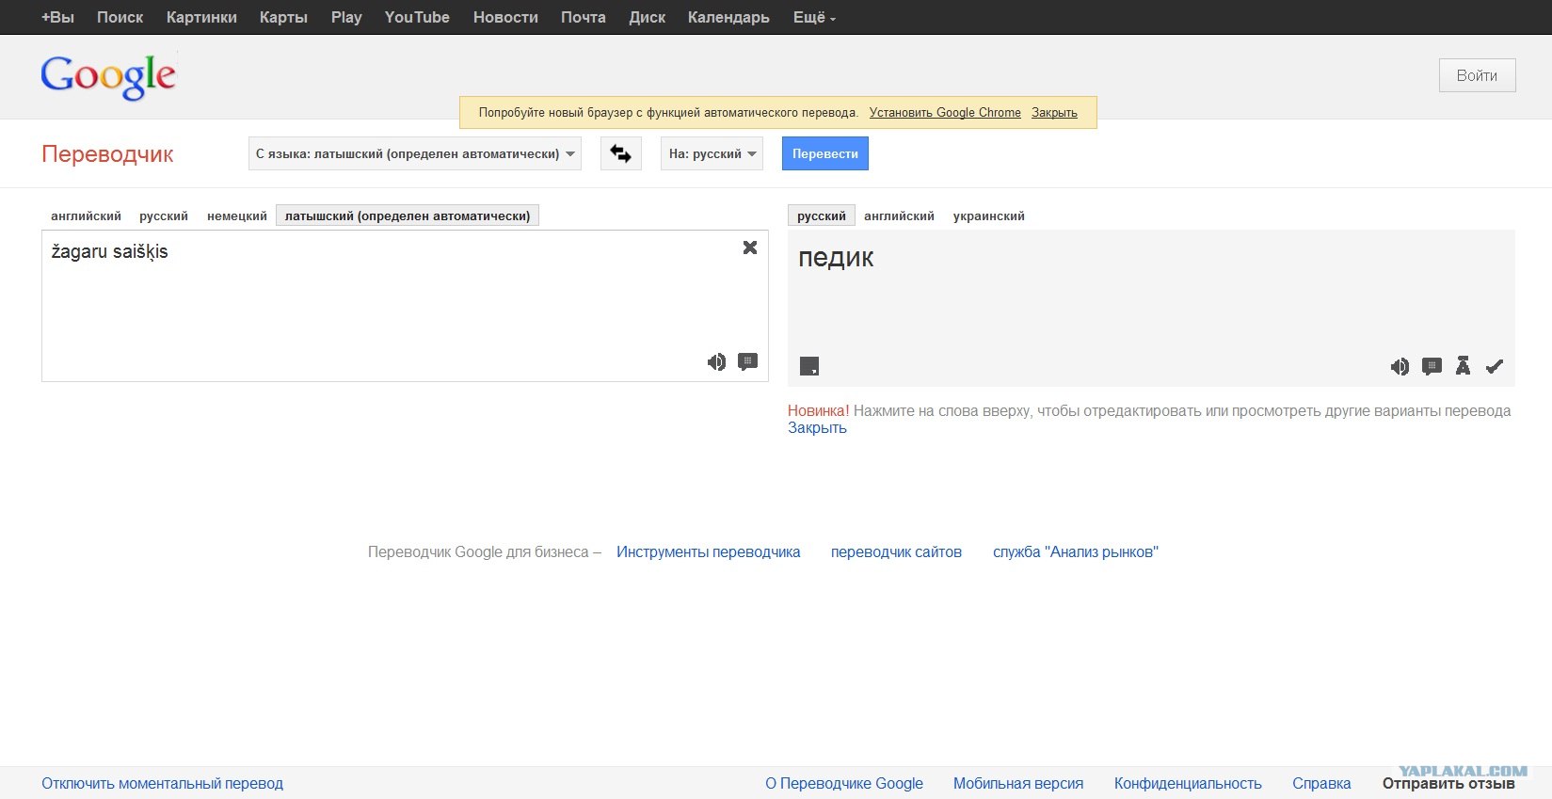Open source text phrasebook comment icon
The image size is (1552, 799).
tap(748, 362)
